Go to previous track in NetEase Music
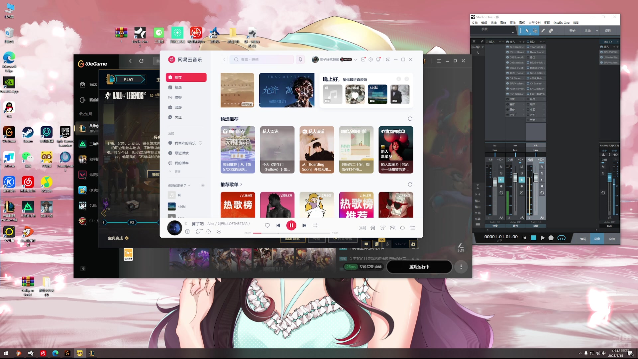Viewport: 638px width, 359px height. (x=278, y=225)
